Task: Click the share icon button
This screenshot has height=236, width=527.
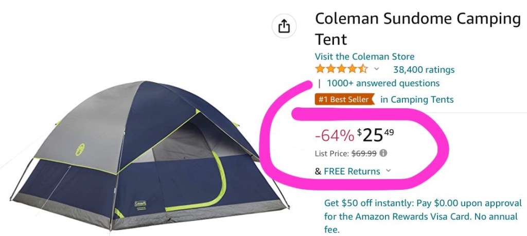Action: pyautogui.click(x=284, y=26)
